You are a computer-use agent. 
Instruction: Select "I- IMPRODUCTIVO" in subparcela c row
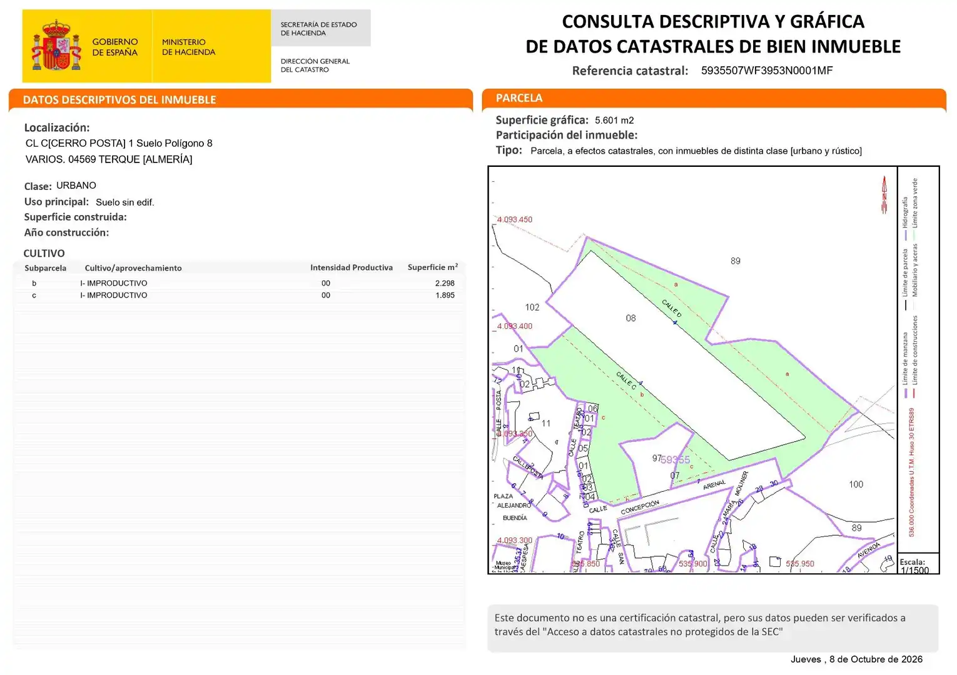click(114, 295)
